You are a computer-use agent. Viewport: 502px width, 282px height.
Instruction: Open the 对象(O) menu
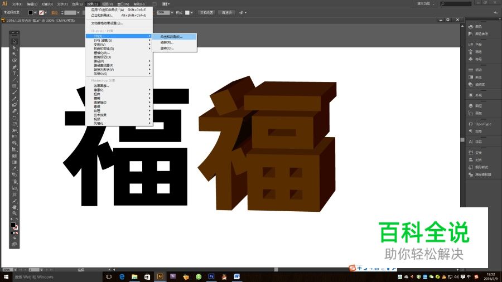click(47, 4)
